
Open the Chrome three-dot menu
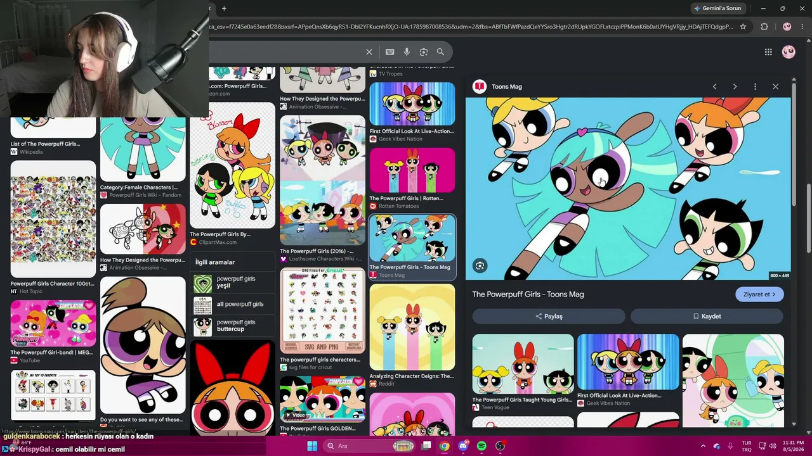tap(802, 27)
